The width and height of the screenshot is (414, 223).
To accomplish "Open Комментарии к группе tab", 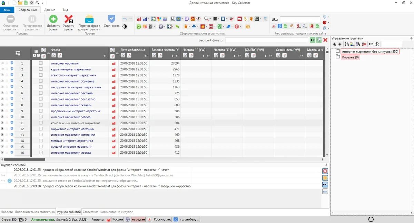I will coord(117,212).
